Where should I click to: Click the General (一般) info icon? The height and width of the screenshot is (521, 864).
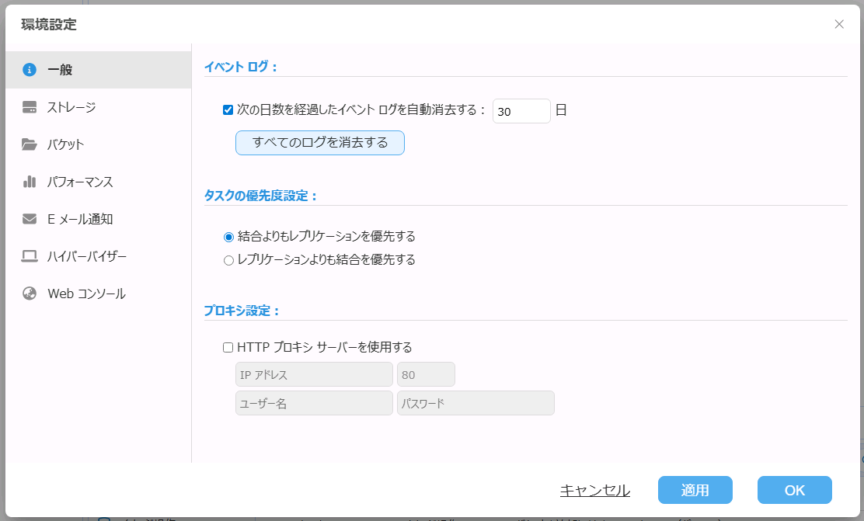(x=30, y=70)
